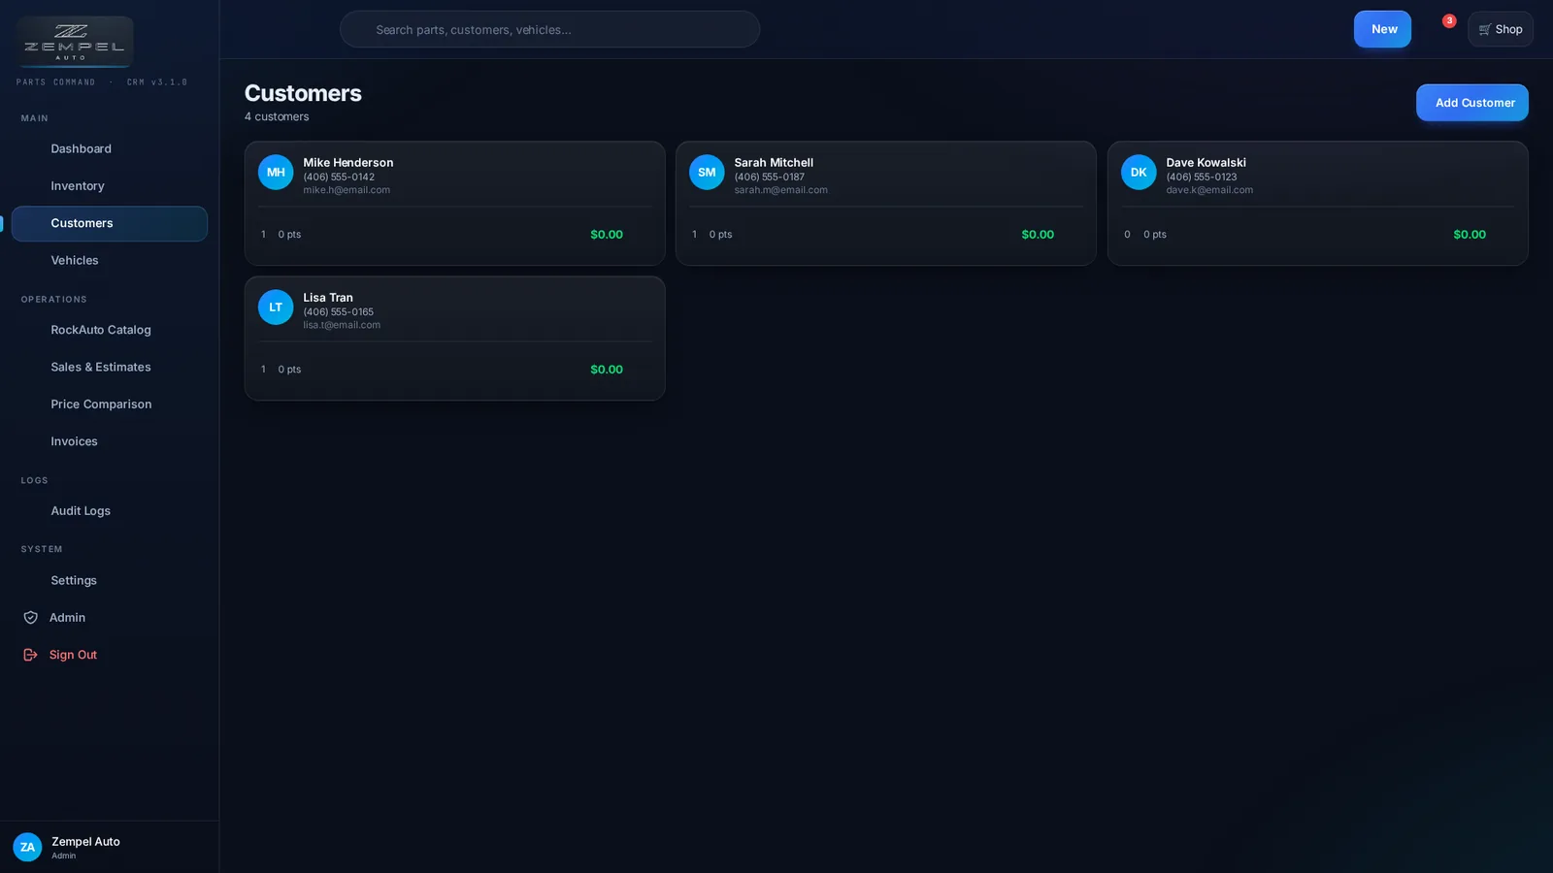Navigate to Sales & Estimates

(x=110, y=368)
